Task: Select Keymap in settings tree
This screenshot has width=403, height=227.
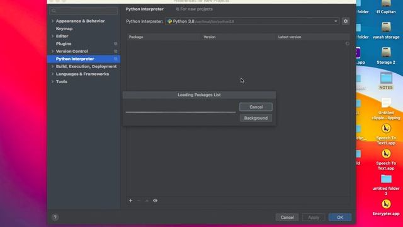Action: pos(64,28)
